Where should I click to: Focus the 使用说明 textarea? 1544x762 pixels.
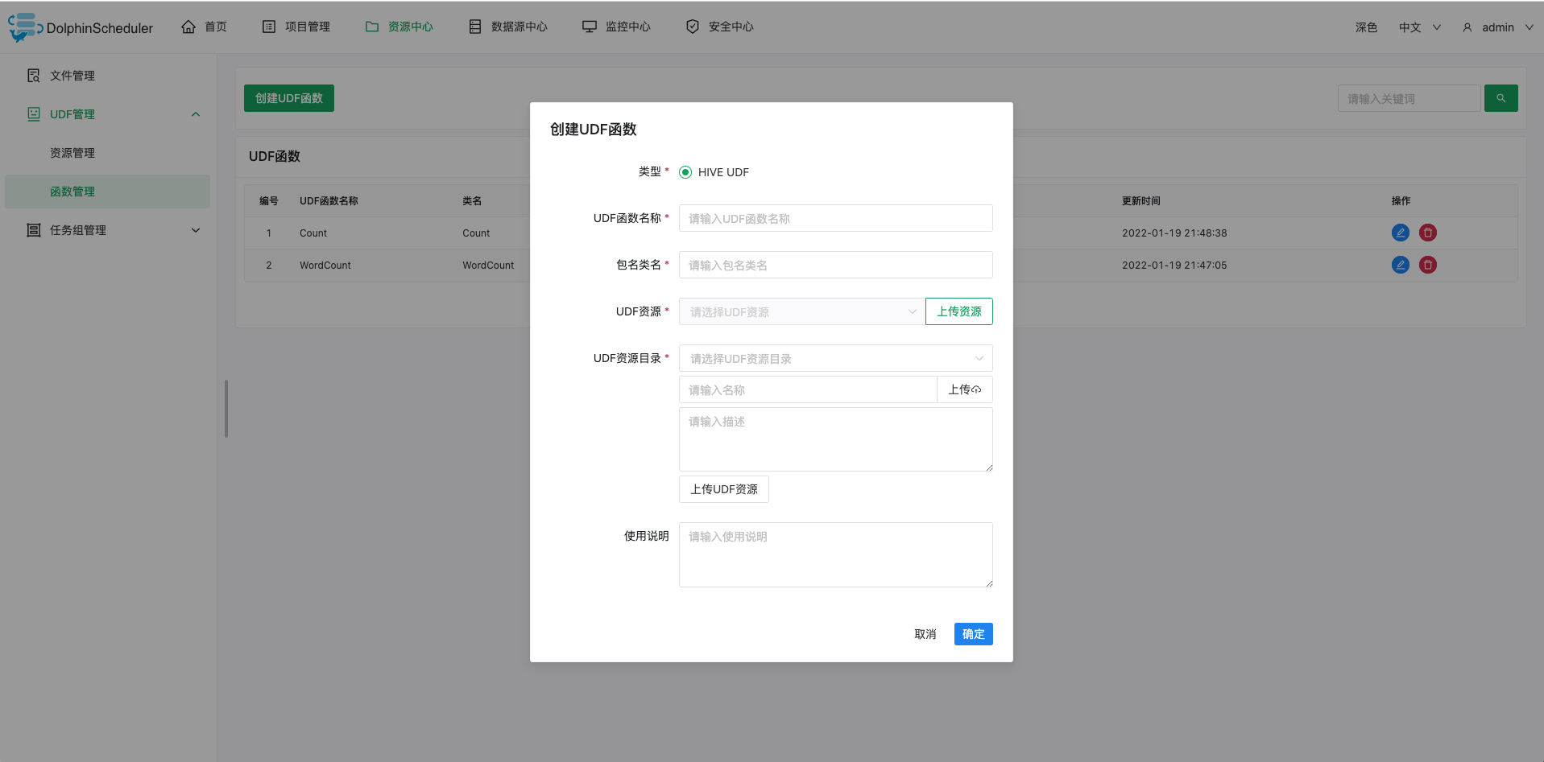point(836,555)
